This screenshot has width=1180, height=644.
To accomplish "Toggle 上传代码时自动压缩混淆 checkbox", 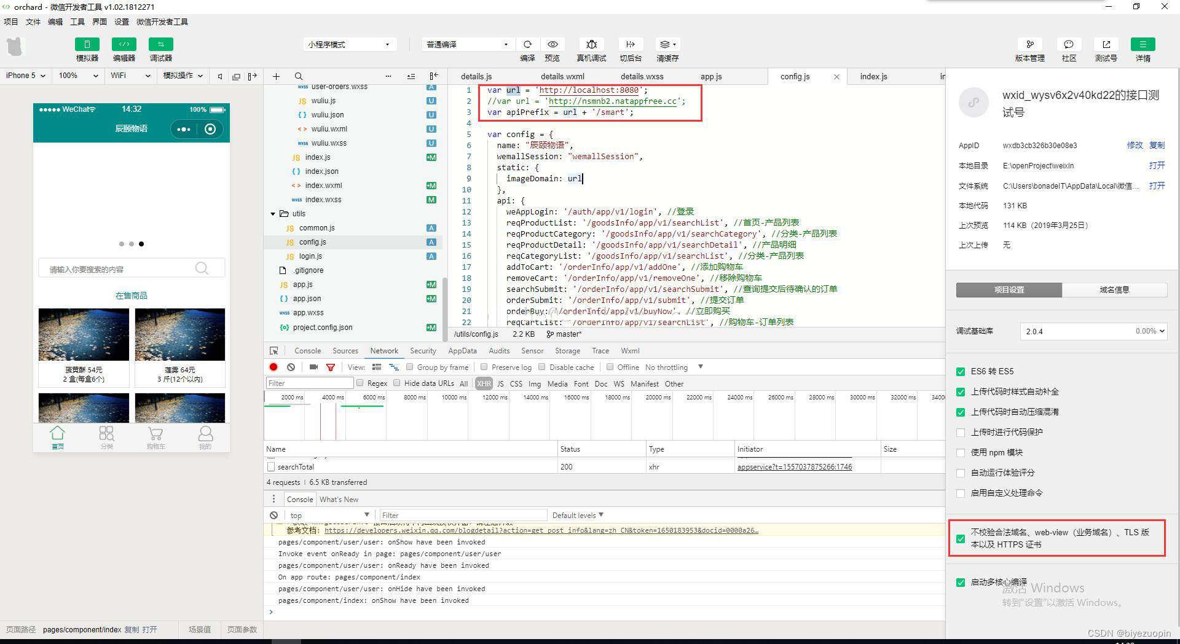I will [x=961, y=412].
